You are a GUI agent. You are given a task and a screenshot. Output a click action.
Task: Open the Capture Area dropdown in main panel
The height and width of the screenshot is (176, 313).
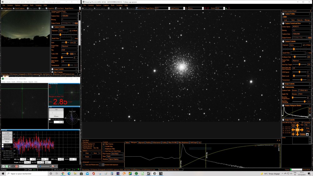(302, 34)
